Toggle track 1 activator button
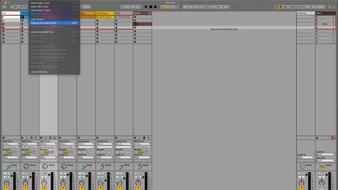This screenshot has width=338, height=190. tap(6, 188)
